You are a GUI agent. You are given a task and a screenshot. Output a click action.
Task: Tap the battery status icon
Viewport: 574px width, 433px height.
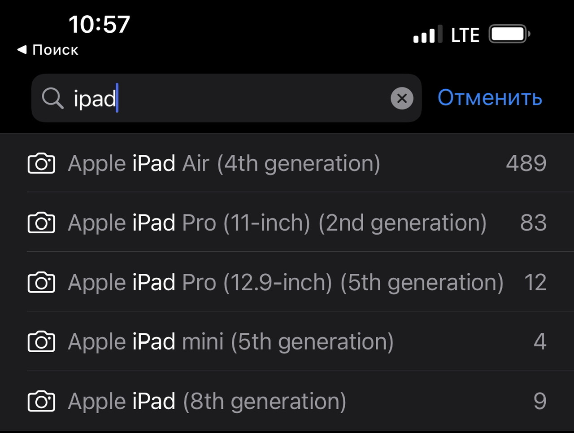click(509, 34)
